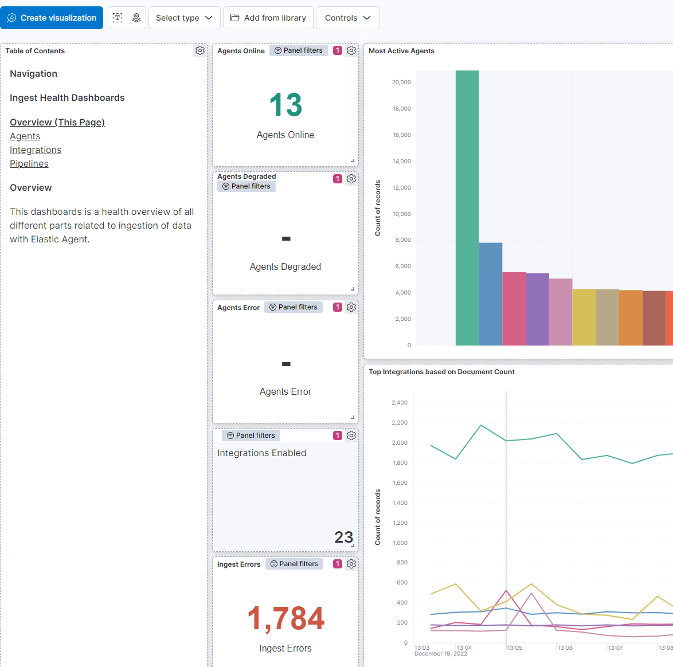Viewport: 673px width, 667px height.
Task: Open the settings gear on the Agents Online panel
Action: click(351, 50)
